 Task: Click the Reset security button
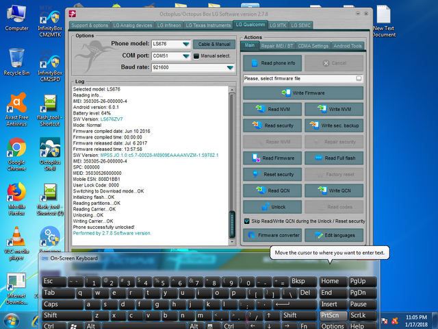tap(272, 174)
